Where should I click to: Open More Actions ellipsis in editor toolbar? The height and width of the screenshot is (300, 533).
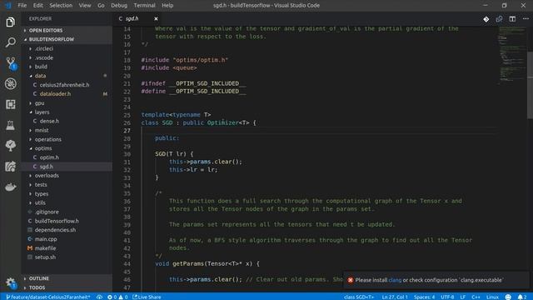click(x=526, y=19)
